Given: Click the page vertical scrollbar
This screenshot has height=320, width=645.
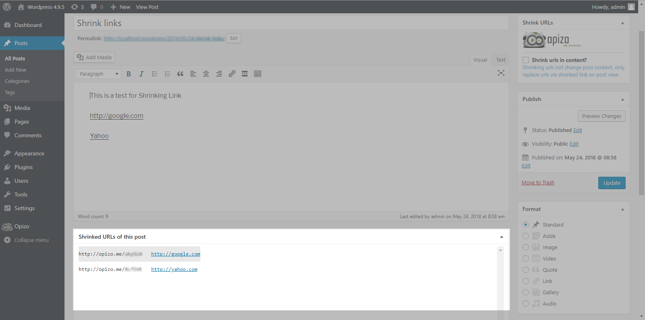Looking at the screenshot, I should click(641, 113).
